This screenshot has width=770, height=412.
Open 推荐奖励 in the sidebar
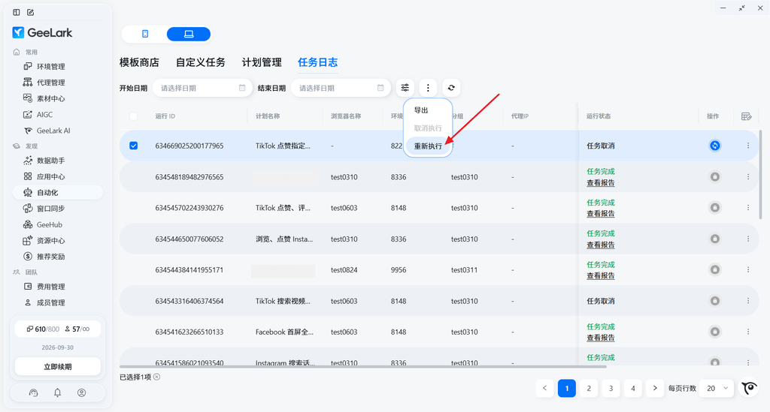(x=50, y=257)
